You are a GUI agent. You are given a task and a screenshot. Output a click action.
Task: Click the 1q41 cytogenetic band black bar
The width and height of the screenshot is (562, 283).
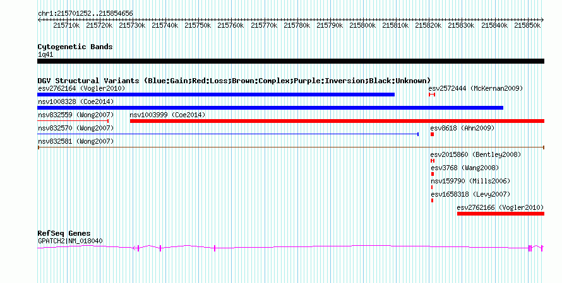pyautogui.click(x=290, y=61)
